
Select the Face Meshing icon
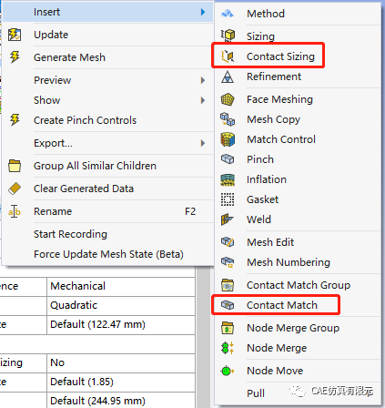click(x=228, y=99)
